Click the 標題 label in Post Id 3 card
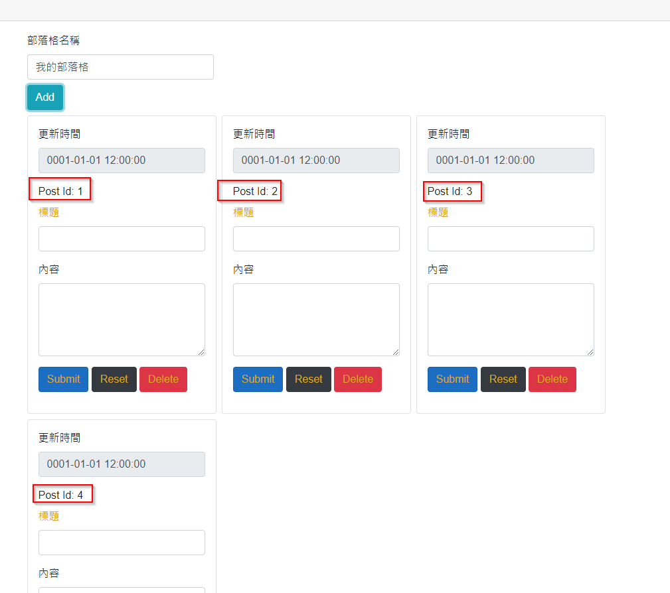The image size is (670, 593). 438,212
